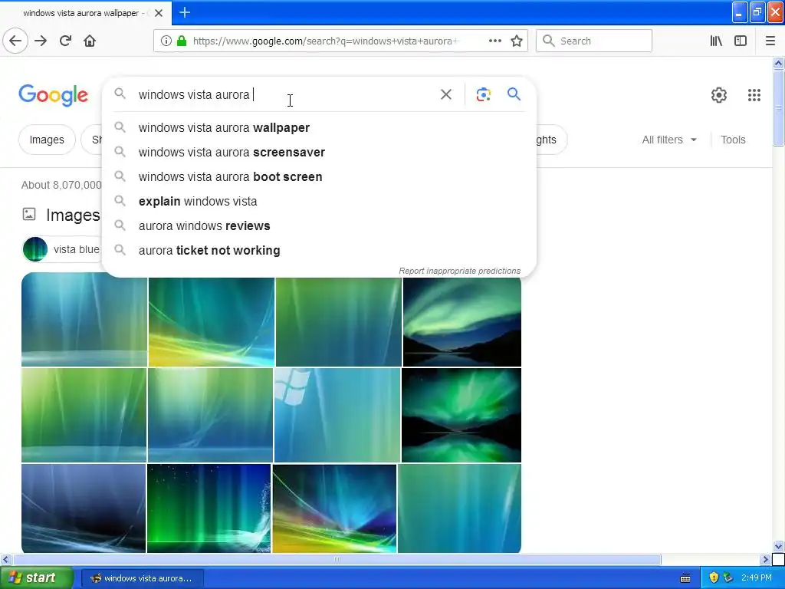Viewport: 785px width, 589px height.
Task: Open the dark navy Vista wallpaper thumbnail
Action: 84,508
